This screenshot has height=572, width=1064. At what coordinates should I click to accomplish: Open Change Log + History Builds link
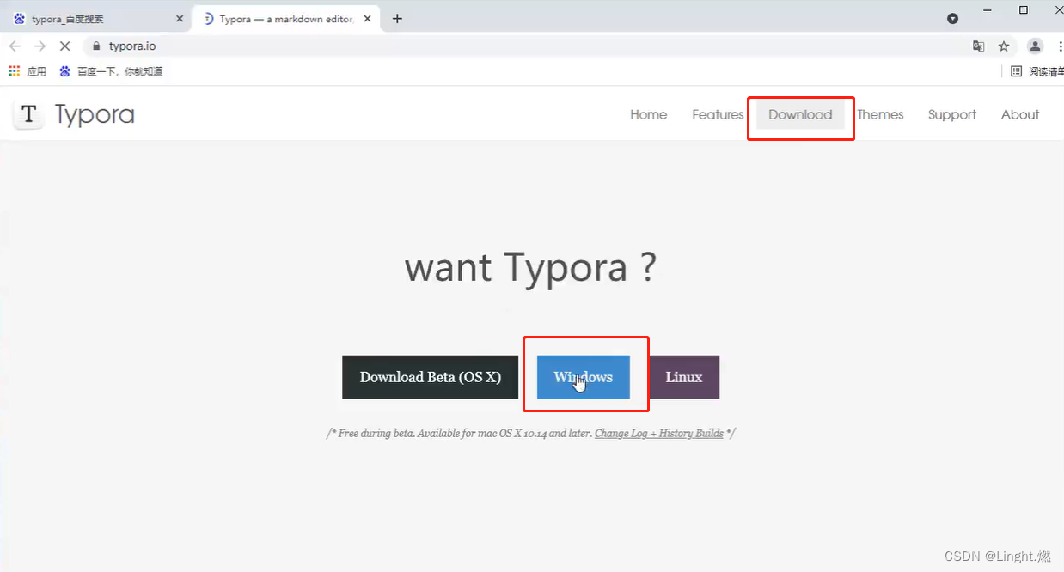point(659,433)
